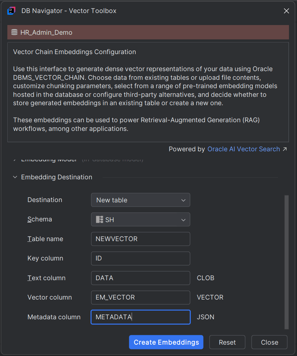Screen dimensions: 297x356
Task: Click the Create Embeddings button
Action: click(166, 342)
